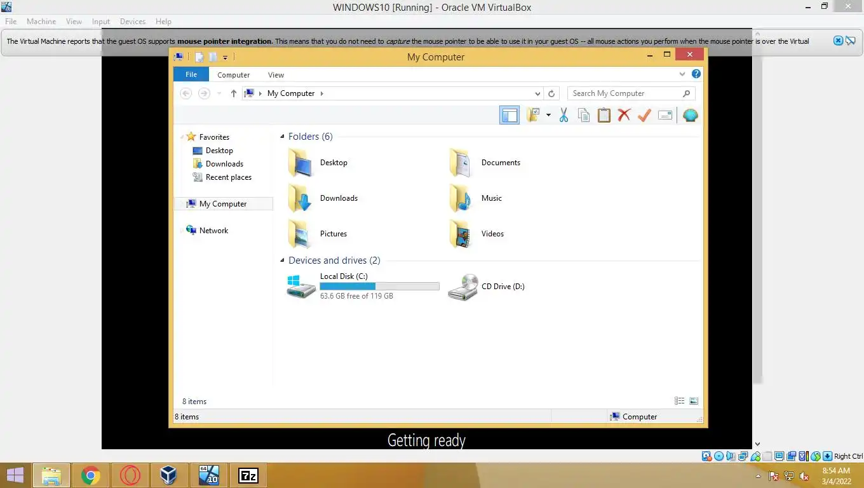Open the folder options toolbar icon

pyautogui.click(x=533, y=115)
